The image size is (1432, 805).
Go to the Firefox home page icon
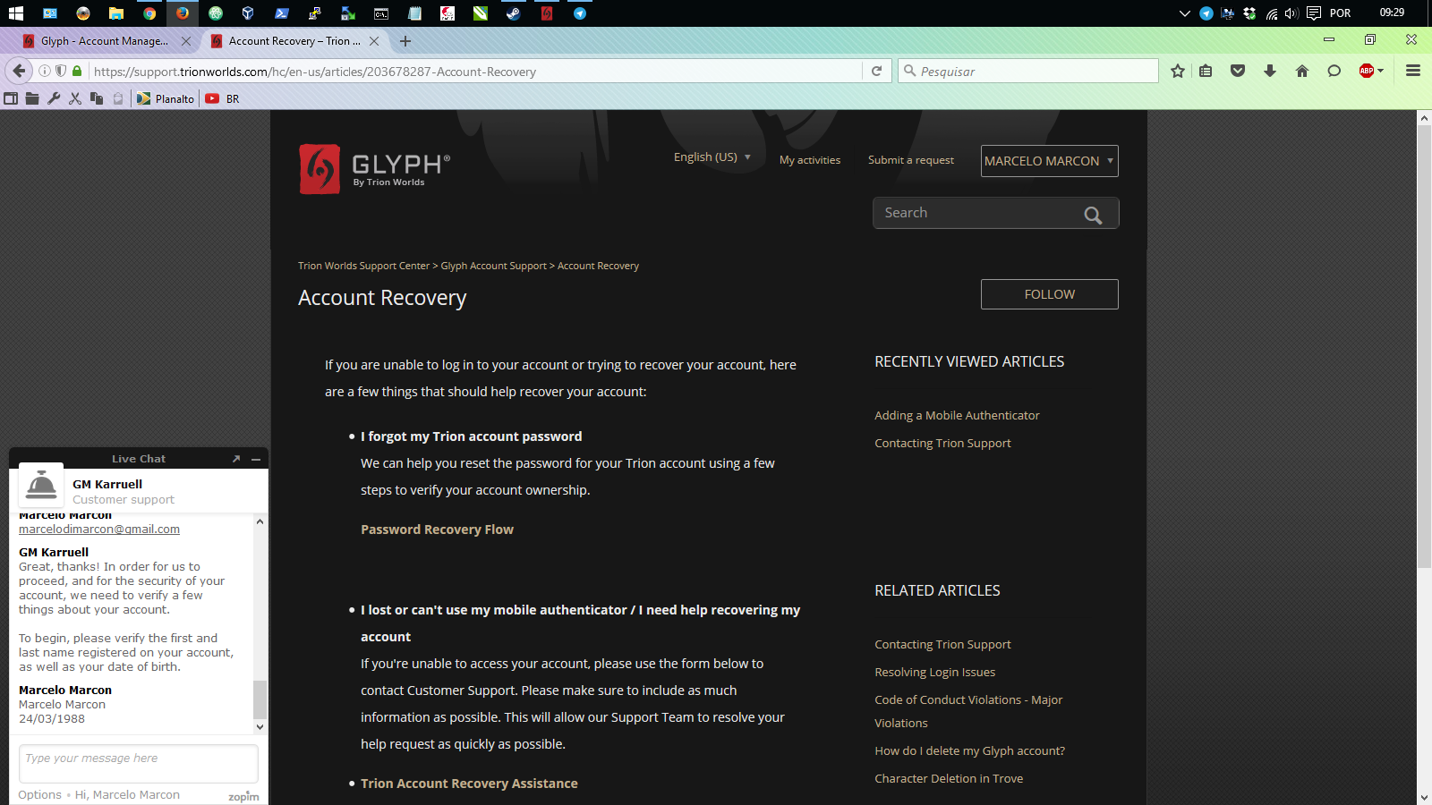[1302, 71]
